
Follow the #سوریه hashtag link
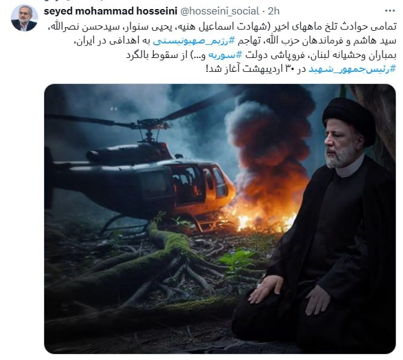226,55
